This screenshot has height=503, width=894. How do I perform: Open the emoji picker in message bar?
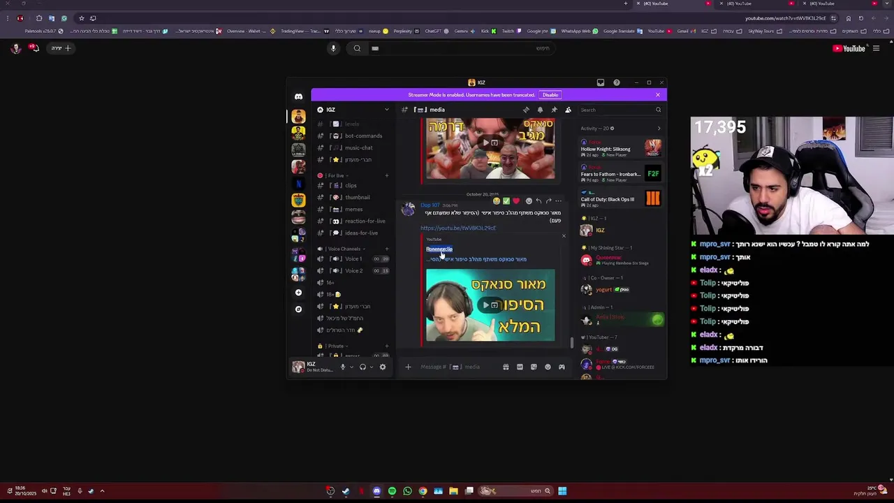(548, 367)
